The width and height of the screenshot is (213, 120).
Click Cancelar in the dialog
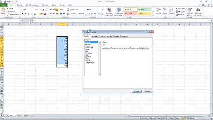pyautogui.click(x=148, y=91)
